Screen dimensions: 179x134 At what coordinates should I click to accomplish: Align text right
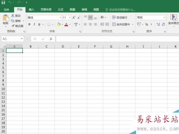[95, 24]
